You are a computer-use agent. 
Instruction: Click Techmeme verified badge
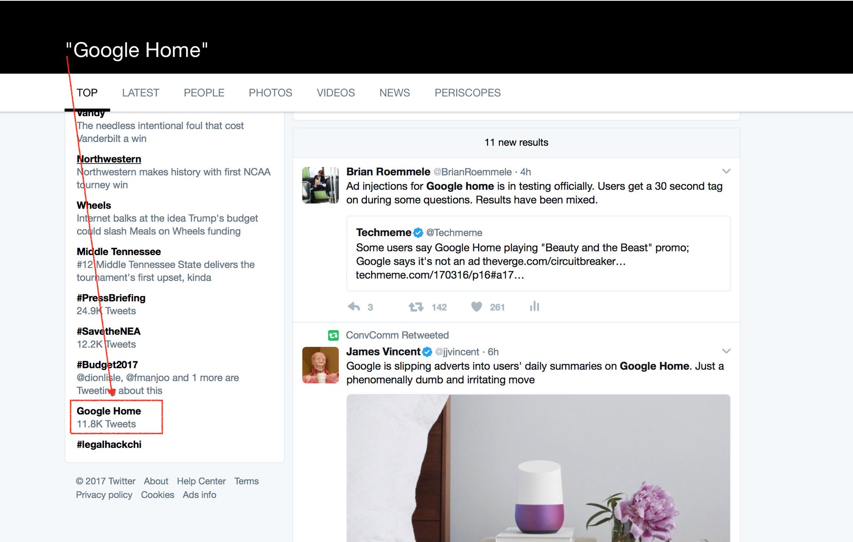418,232
